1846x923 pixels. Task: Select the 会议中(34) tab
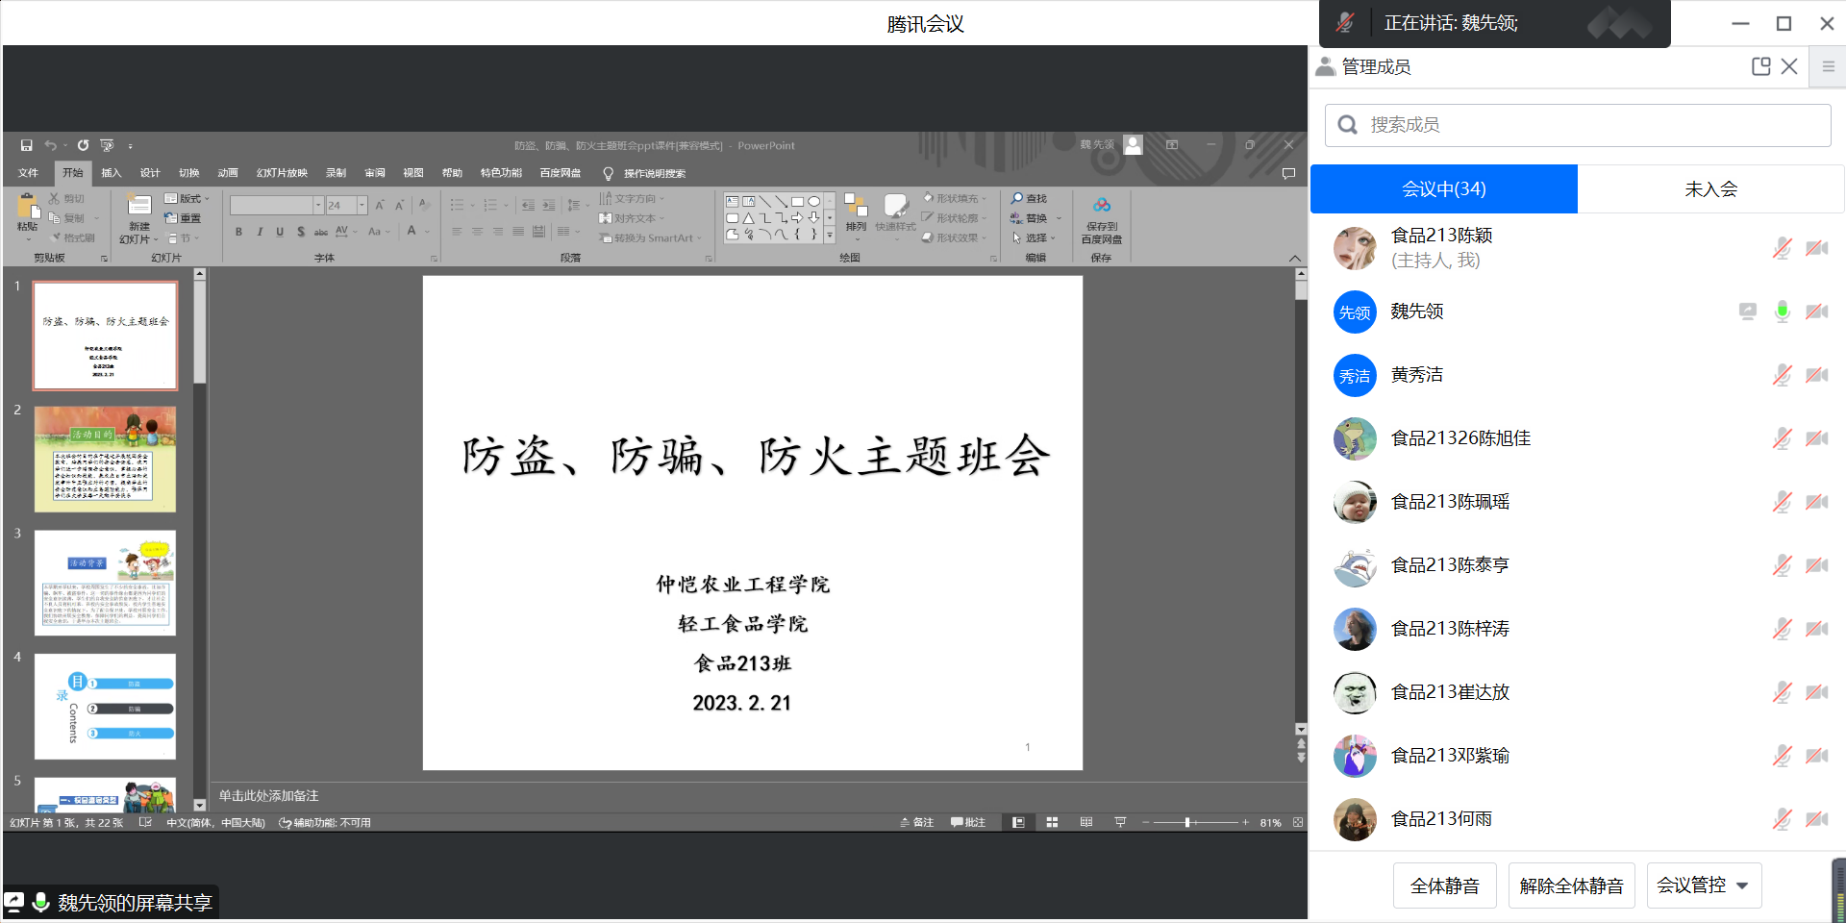pyautogui.click(x=1443, y=188)
